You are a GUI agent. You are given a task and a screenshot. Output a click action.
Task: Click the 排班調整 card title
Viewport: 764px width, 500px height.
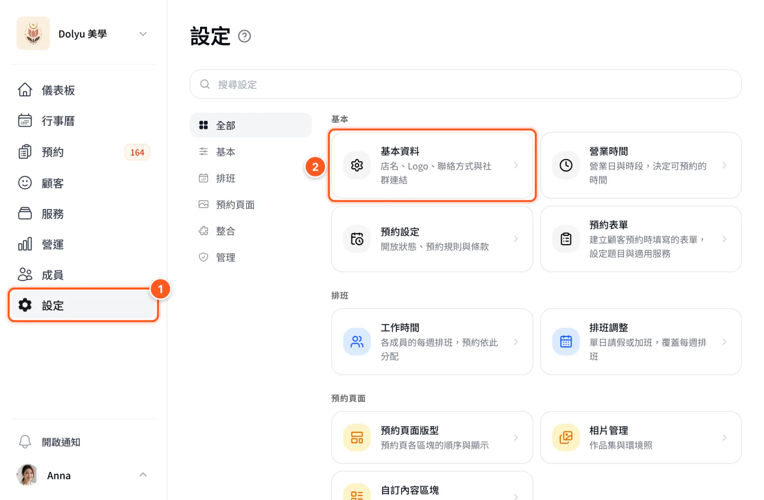click(608, 328)
